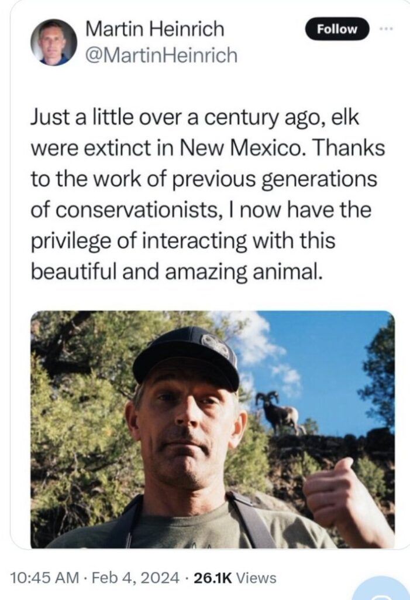Open the 10:45 AM timestamp

click(44, 578)
